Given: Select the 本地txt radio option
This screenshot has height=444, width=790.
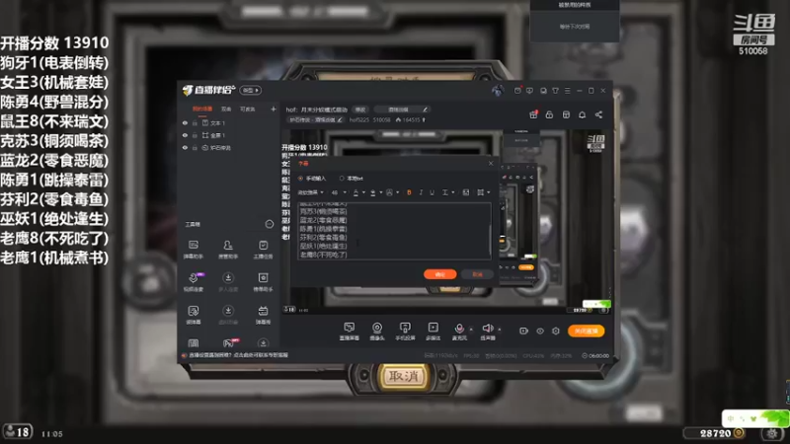Looking at the screenshot, I should click(342, 179).
